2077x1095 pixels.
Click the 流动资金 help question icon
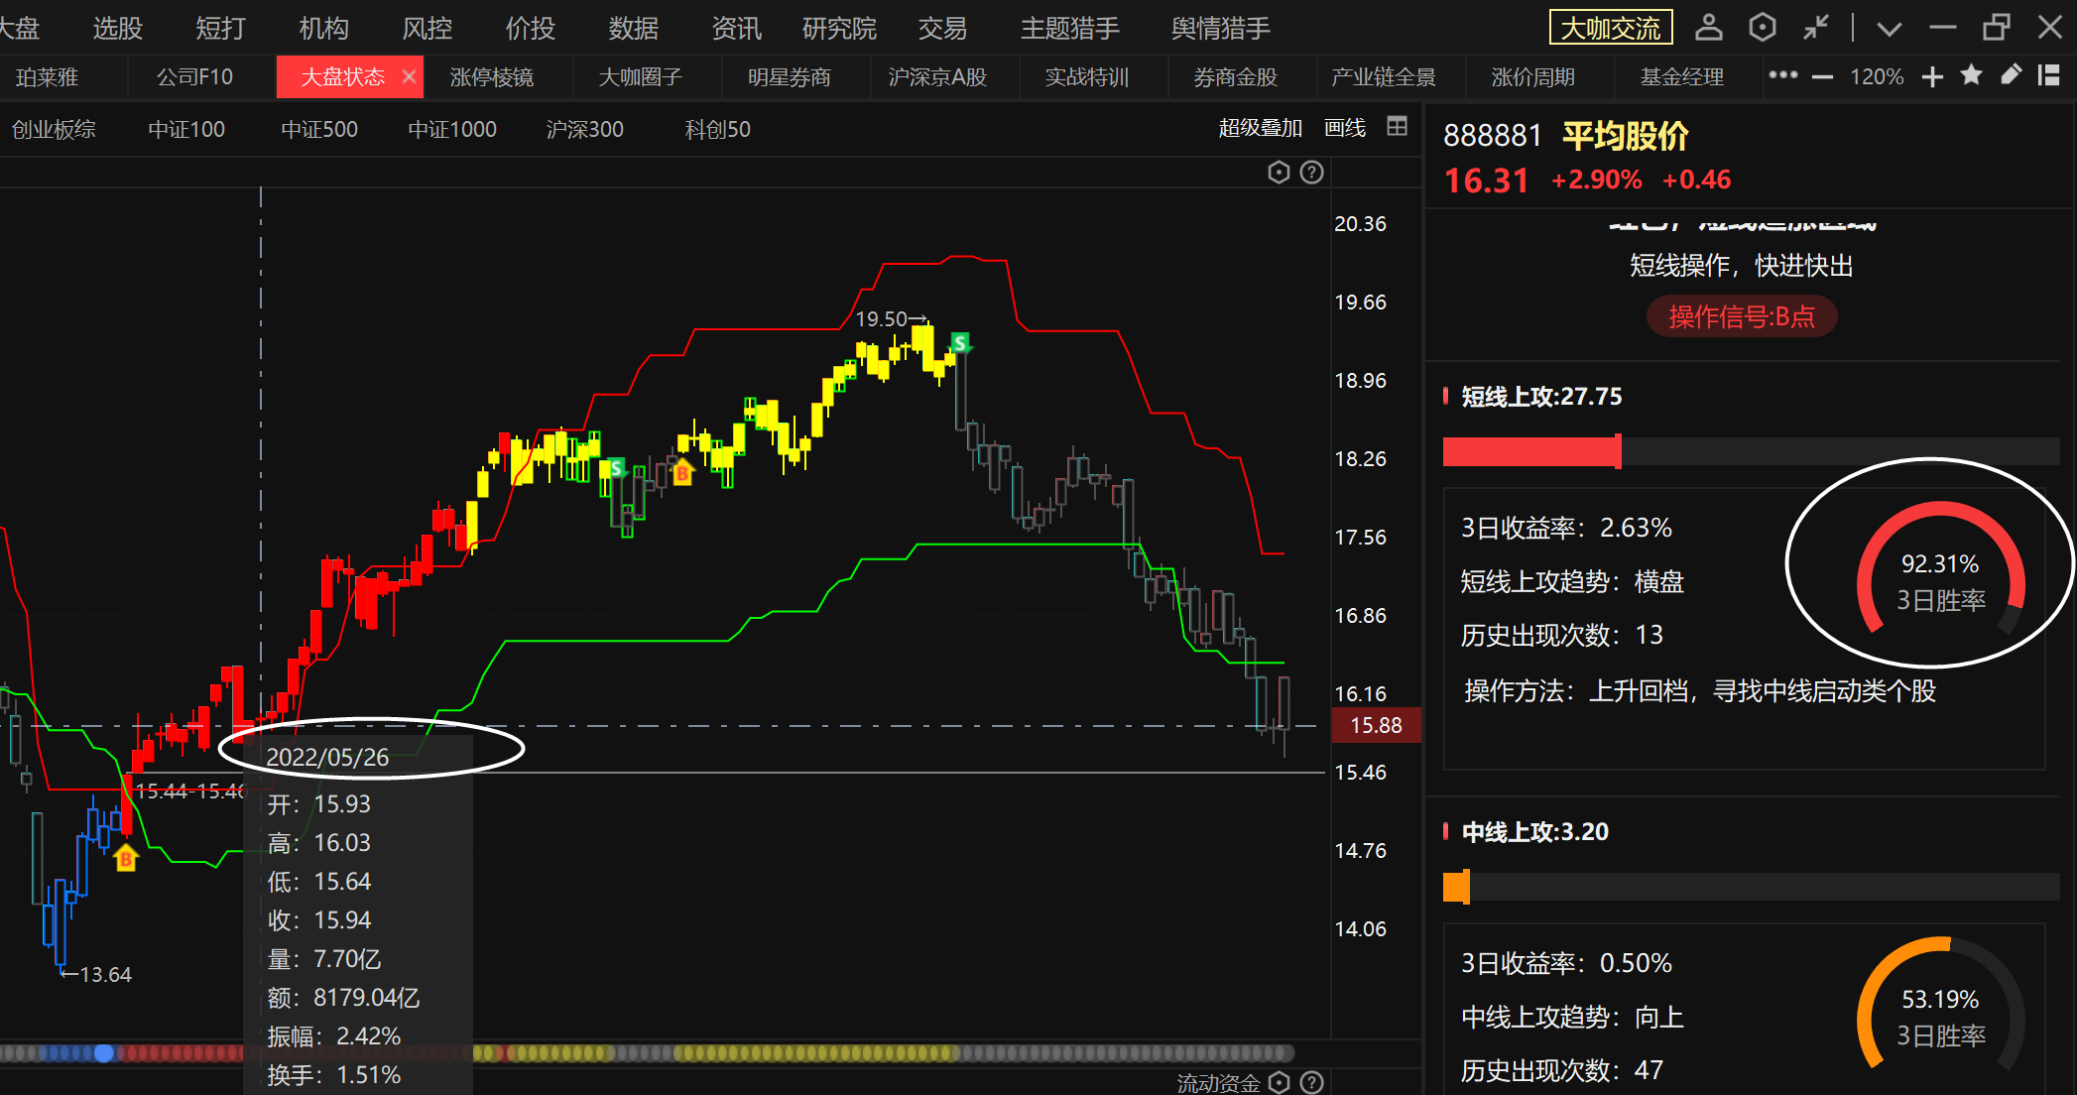coord(1312,1083)
